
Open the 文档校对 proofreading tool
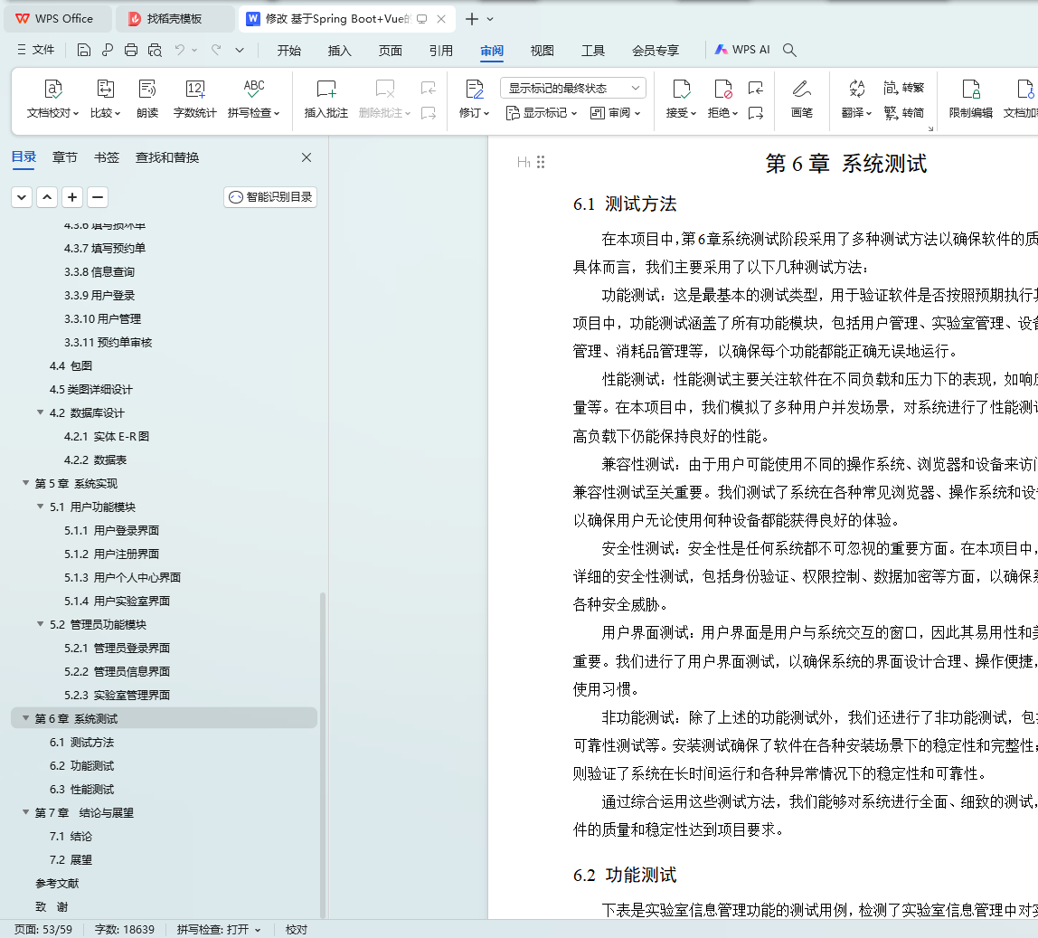point(53,99)
